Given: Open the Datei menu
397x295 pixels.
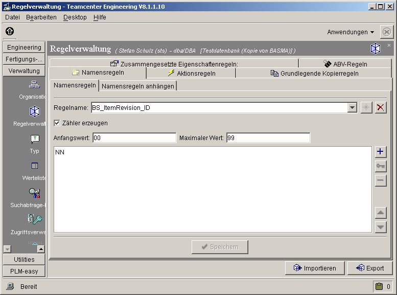Looking at the screenshot, I should click(12, 17).
